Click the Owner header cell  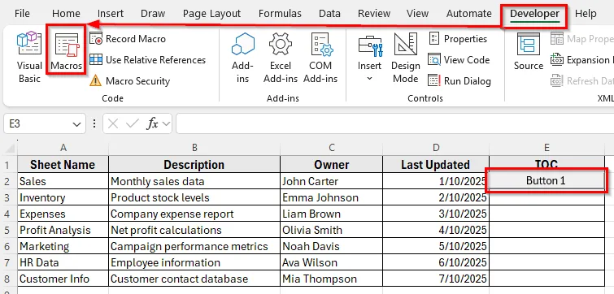coord(332,164)
